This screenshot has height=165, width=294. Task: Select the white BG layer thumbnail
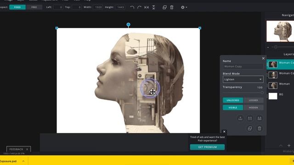[x=273, y=96]
